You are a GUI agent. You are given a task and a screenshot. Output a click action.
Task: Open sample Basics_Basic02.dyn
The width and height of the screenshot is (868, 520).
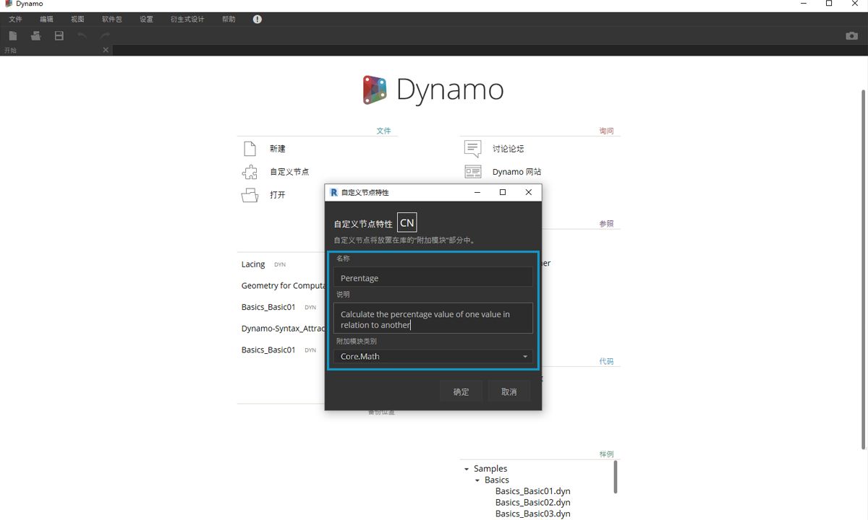pyautogui.click(x=532, y=503)
